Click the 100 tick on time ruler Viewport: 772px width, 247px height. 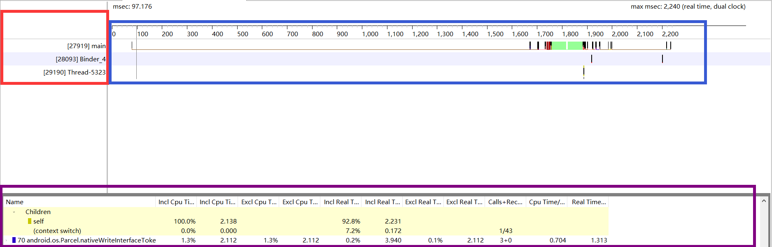(142, 34)
